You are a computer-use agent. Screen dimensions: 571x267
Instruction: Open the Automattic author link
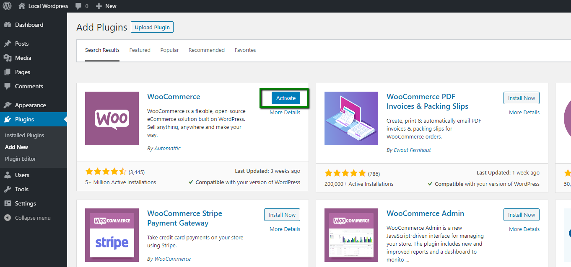[x=168, y=148]
